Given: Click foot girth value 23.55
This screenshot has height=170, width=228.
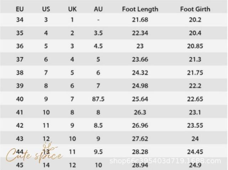Looking at the screenshot, I should (x=195, y=126).
